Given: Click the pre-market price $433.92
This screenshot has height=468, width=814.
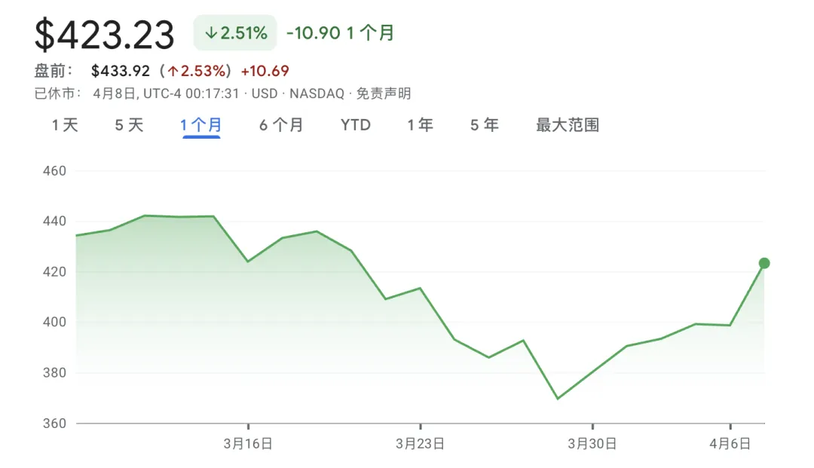Looking at the screenshot, I should click(121, 72).
